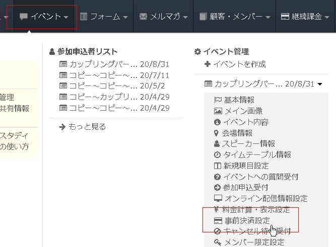Open タイムテーブル情報 settings
Viewport: 336px width, 247px height.
pos(257,154)
